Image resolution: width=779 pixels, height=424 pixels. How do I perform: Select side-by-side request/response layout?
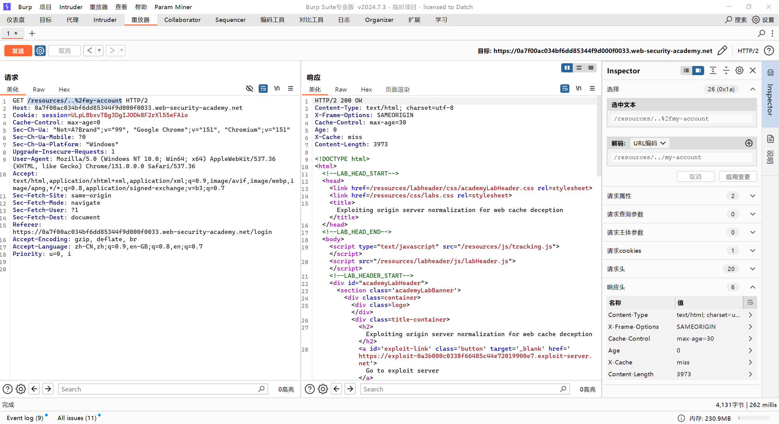click(567, 68)
